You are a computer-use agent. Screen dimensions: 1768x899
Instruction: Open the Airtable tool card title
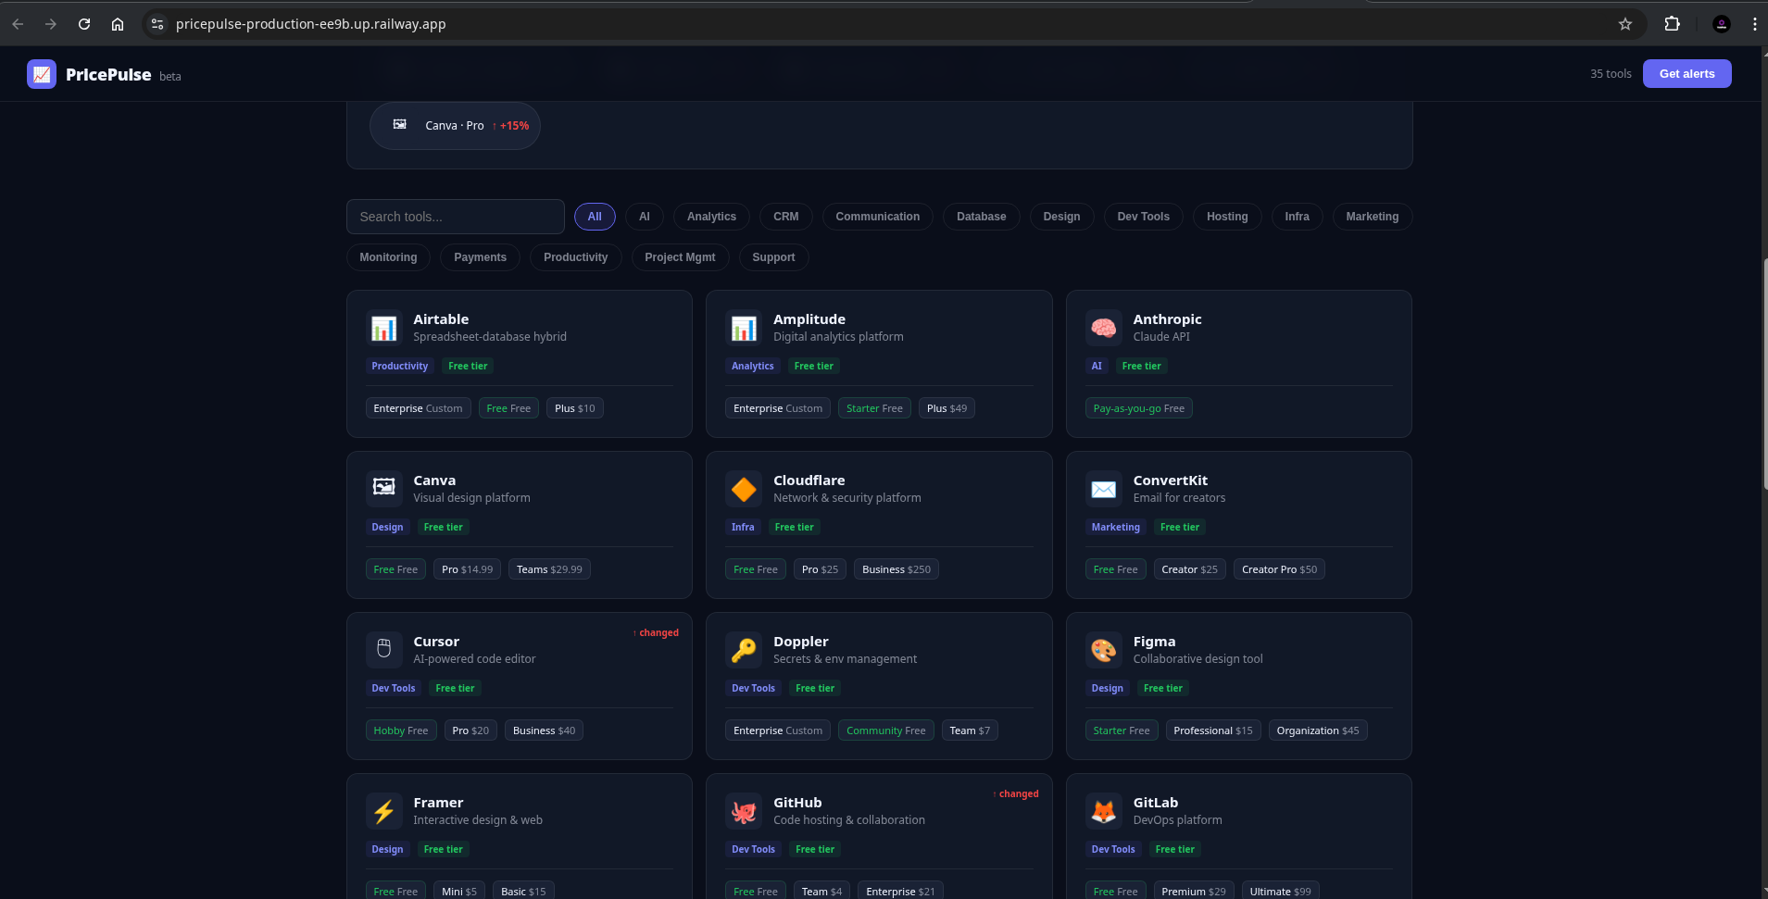[441, 319]
